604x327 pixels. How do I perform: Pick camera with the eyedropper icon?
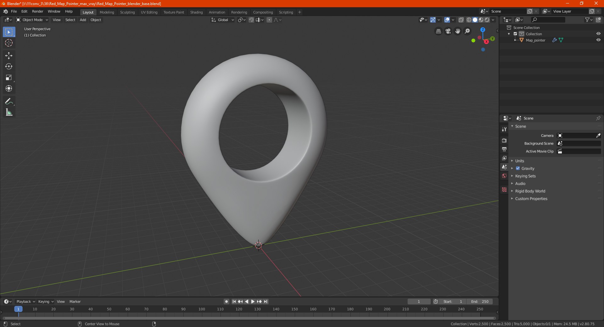point(598,136)
